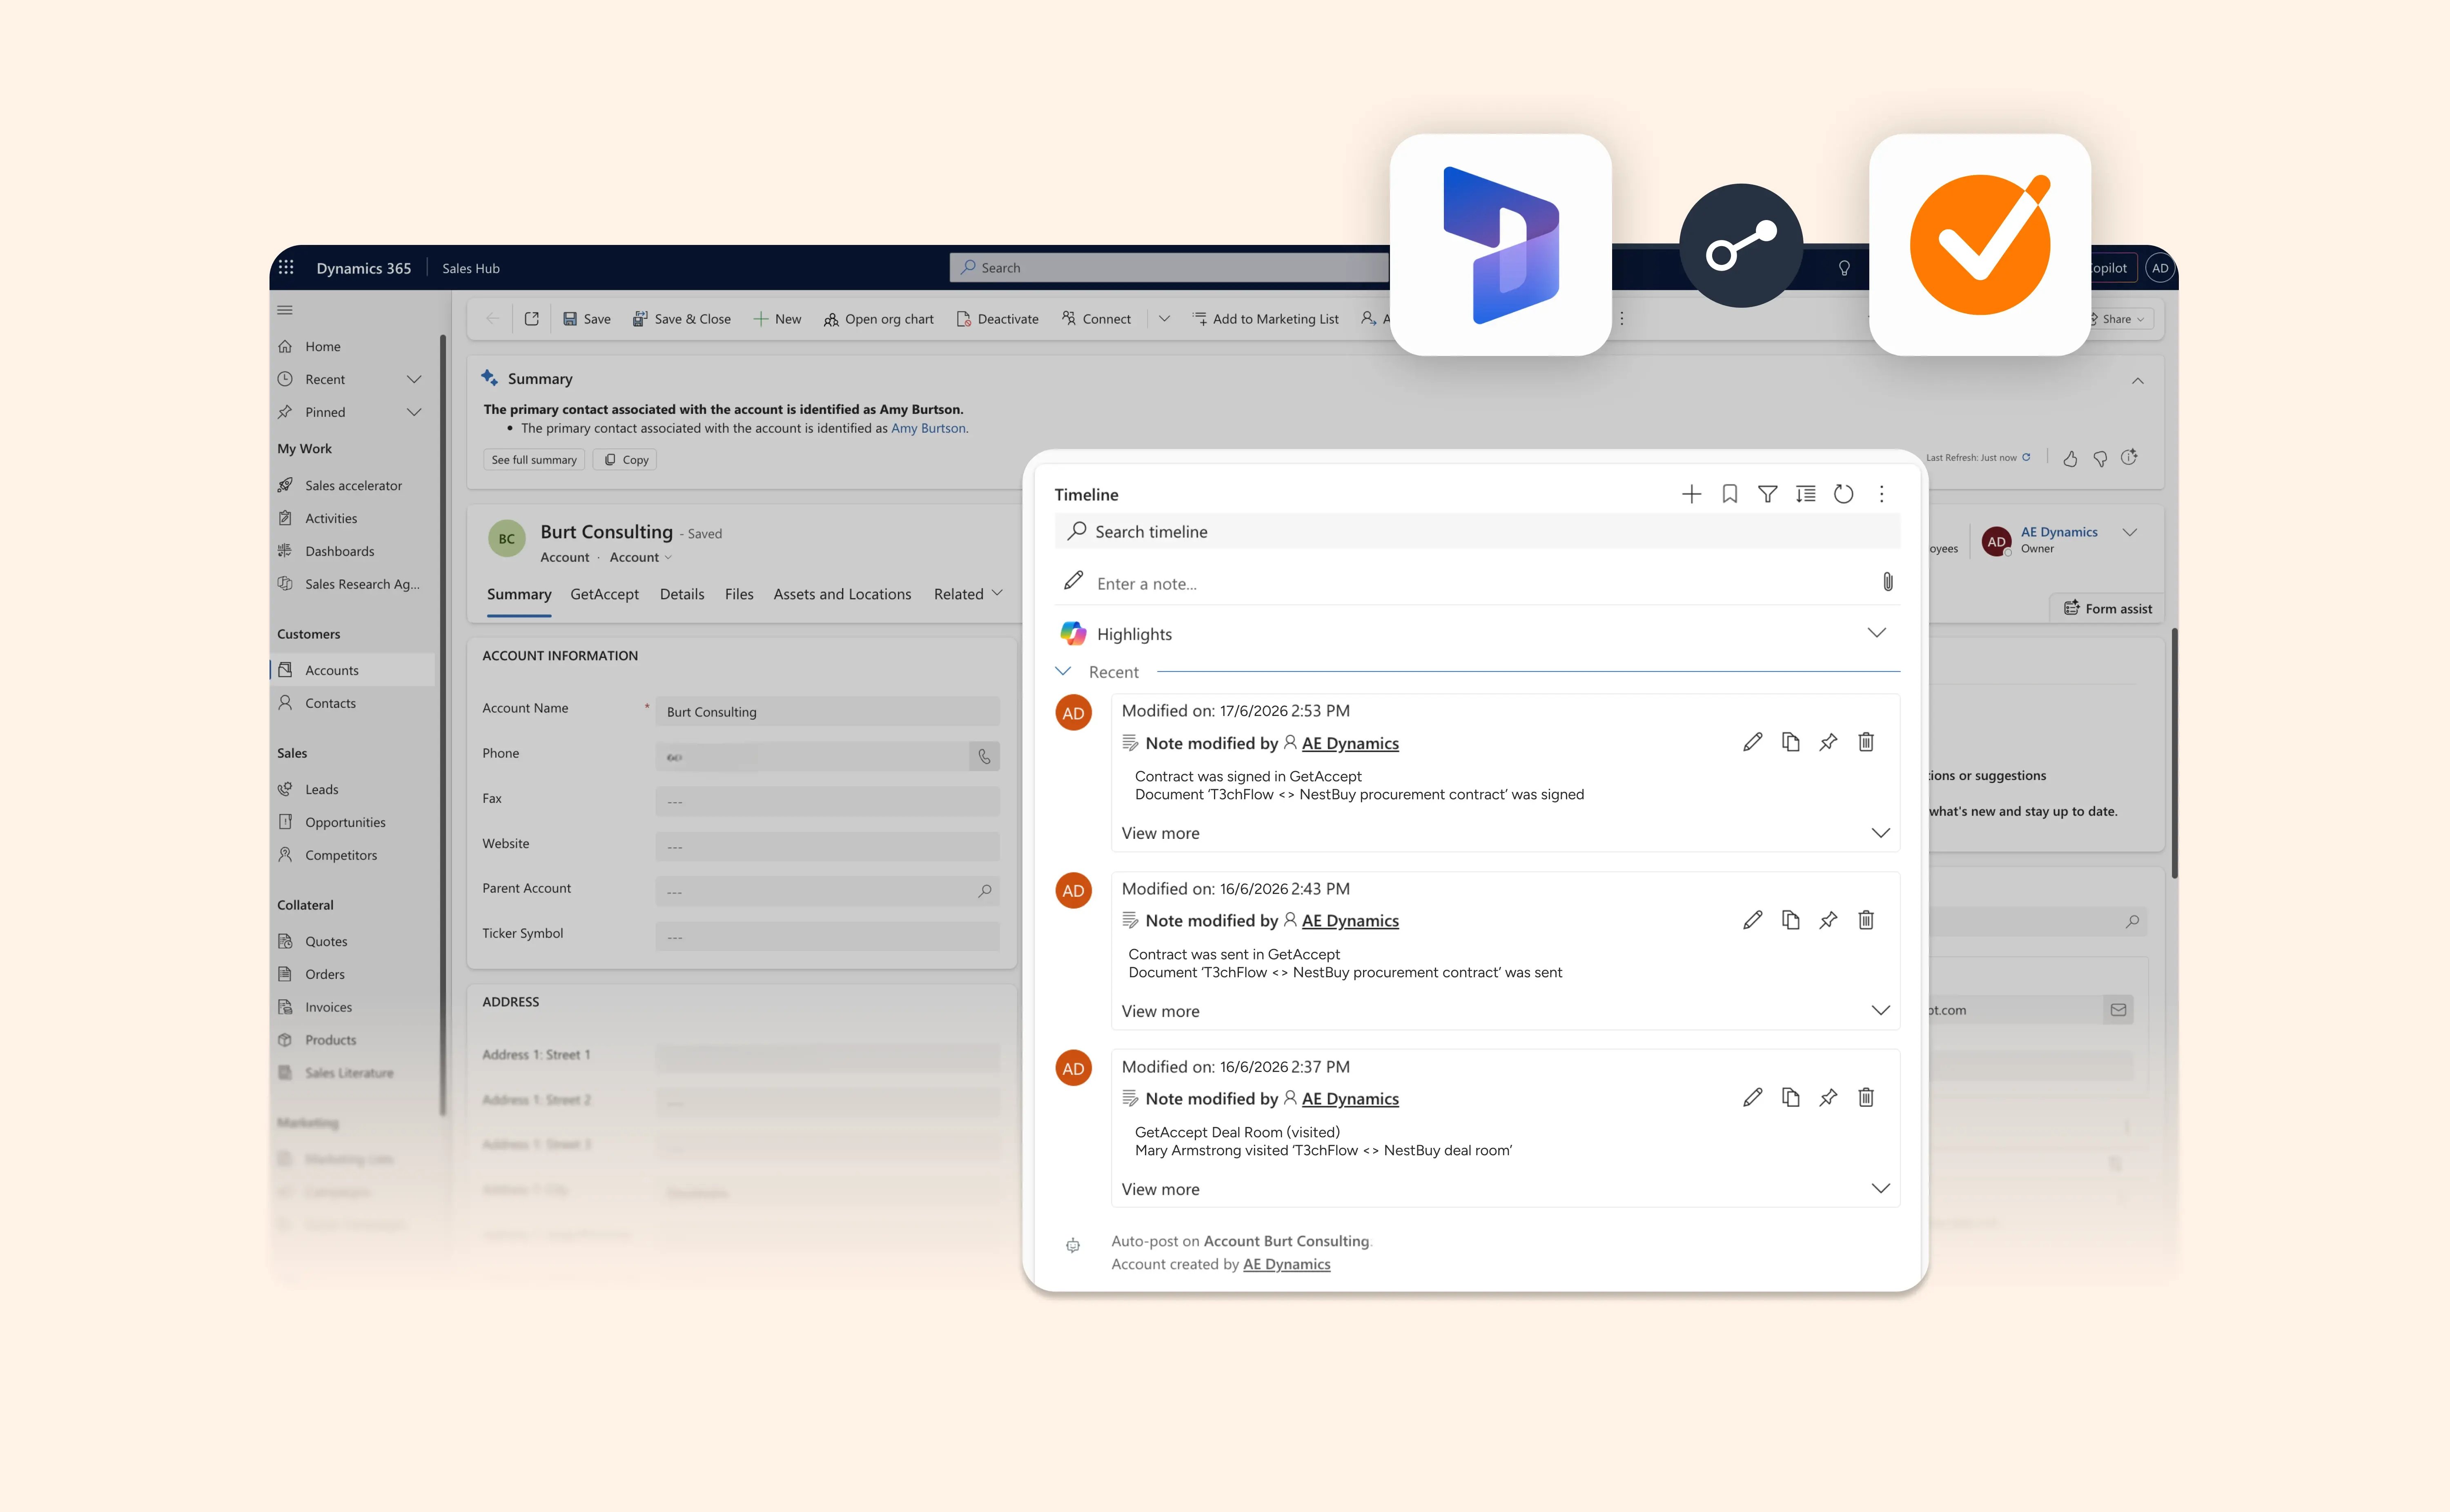Click the global Search box
Image resolution: width=2450 pixels, height=1512 pixels.
(1169, 268)
